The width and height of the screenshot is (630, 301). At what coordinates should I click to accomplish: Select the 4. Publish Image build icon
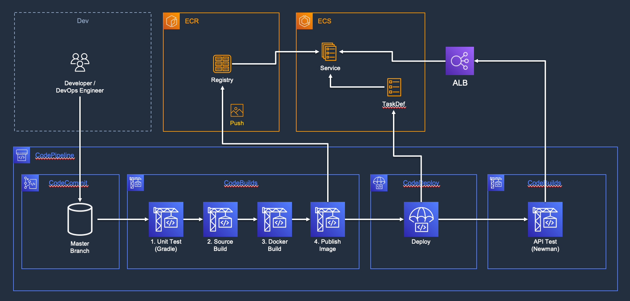coord(328,219)
